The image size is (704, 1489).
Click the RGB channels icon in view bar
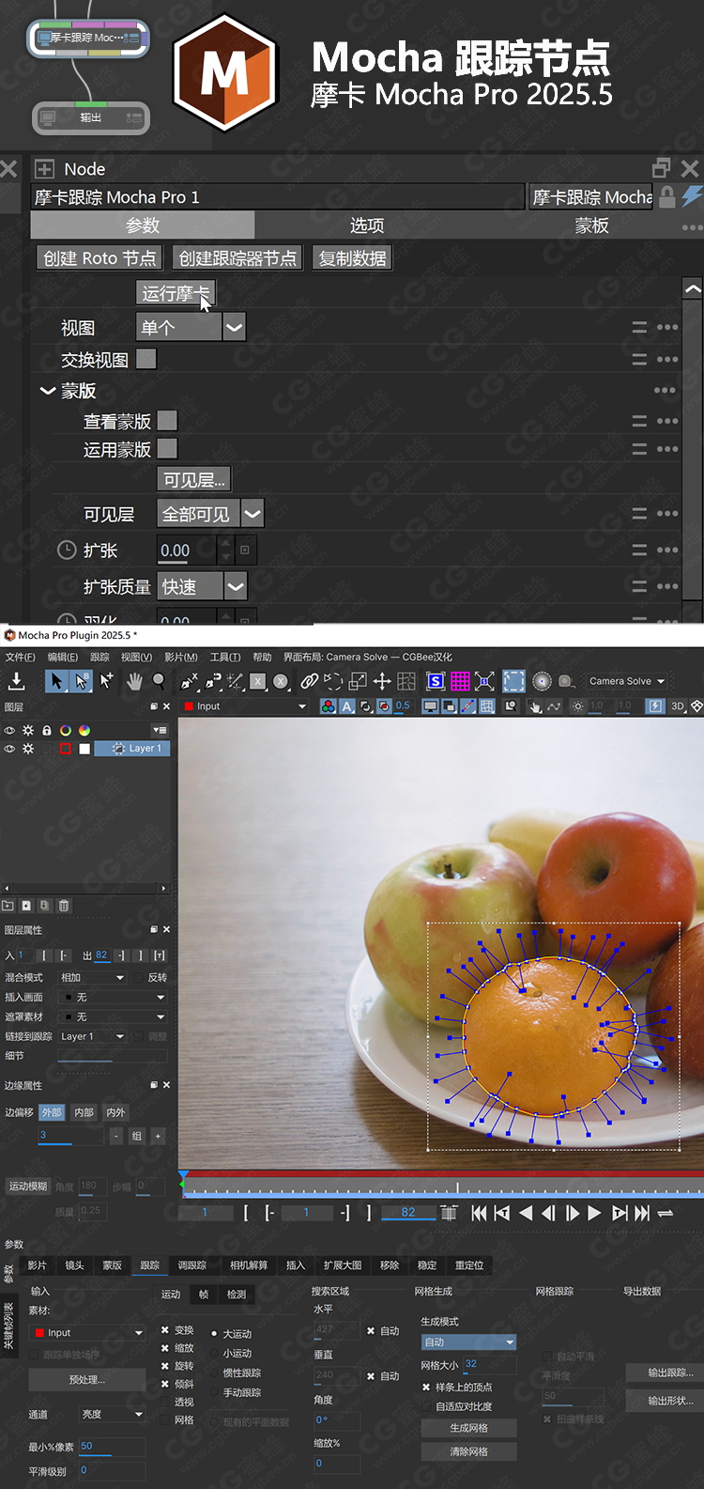coord(328,706)
